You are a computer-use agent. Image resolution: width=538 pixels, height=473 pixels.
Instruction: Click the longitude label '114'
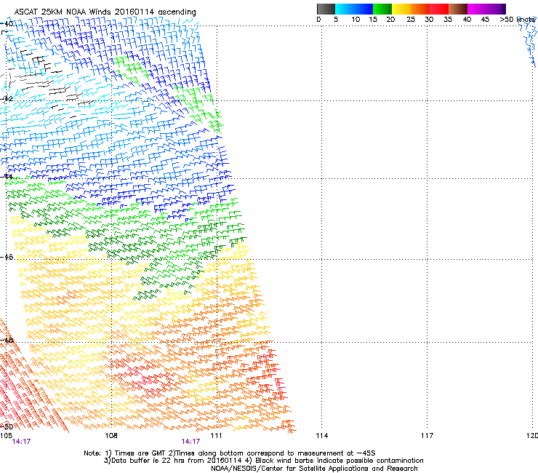(x=322, y=436)
